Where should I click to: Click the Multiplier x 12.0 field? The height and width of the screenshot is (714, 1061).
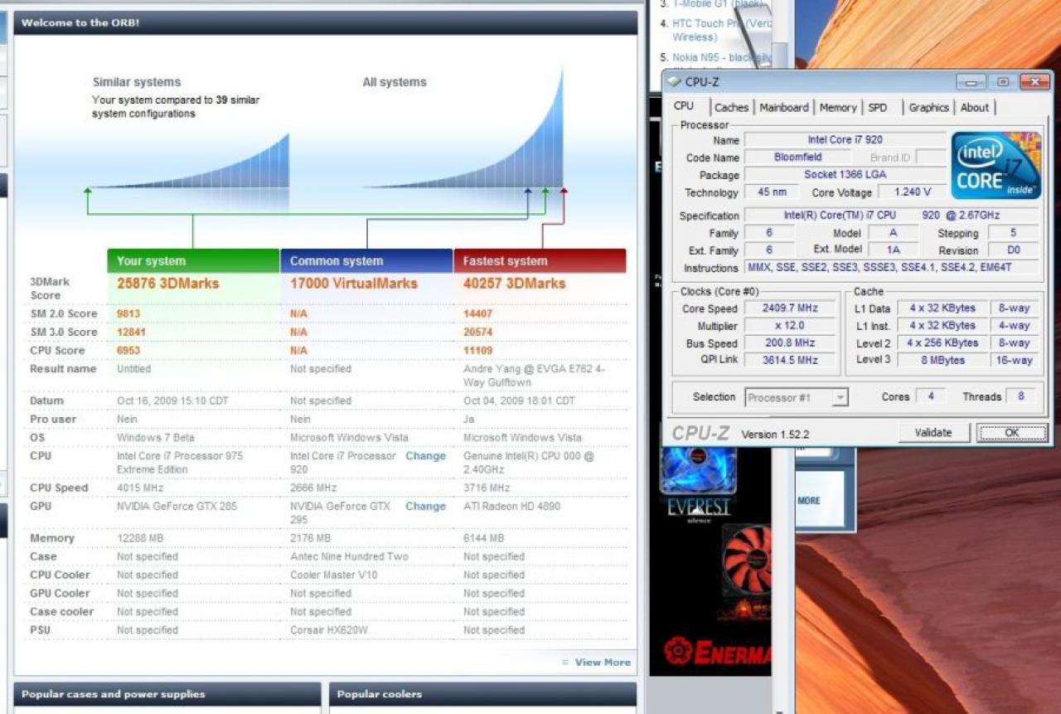point(789,326)
